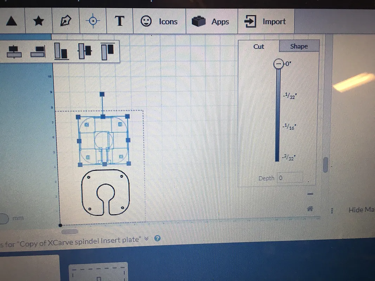Align objects to horizontal center
Screen dimensions: 375x281
point(14,52)
